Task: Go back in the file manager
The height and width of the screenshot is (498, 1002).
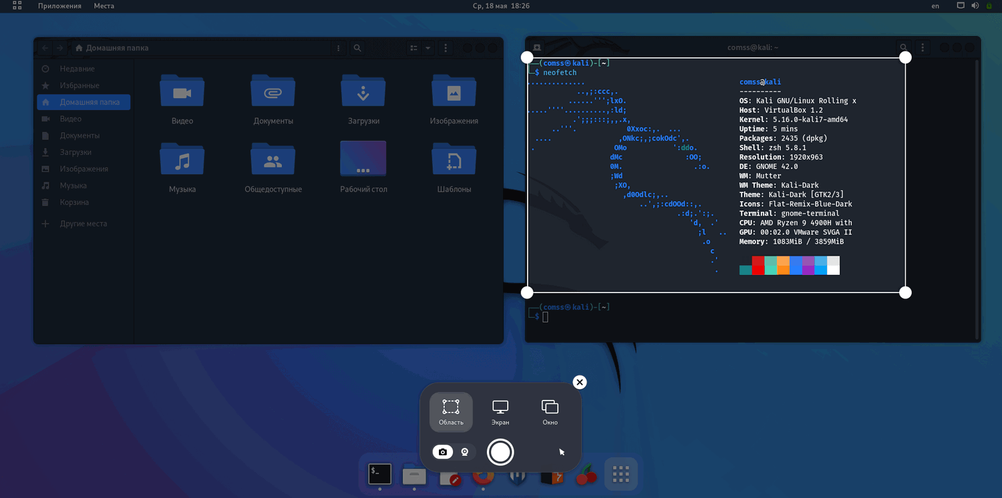Action: click(45, 48)
